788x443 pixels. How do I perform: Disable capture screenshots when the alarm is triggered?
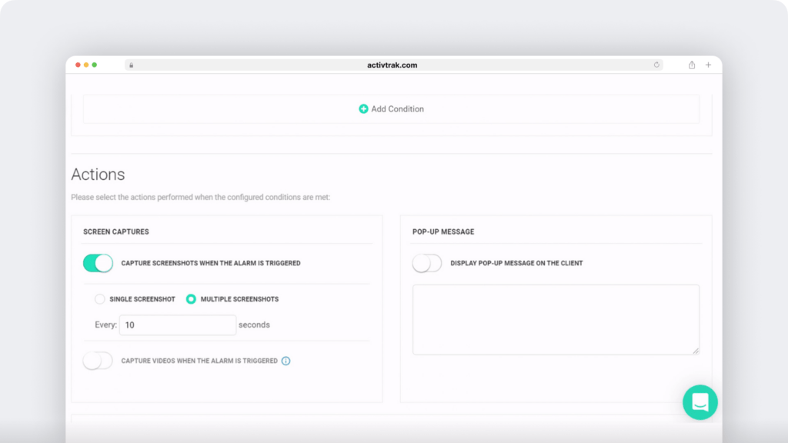click(97, 263)
